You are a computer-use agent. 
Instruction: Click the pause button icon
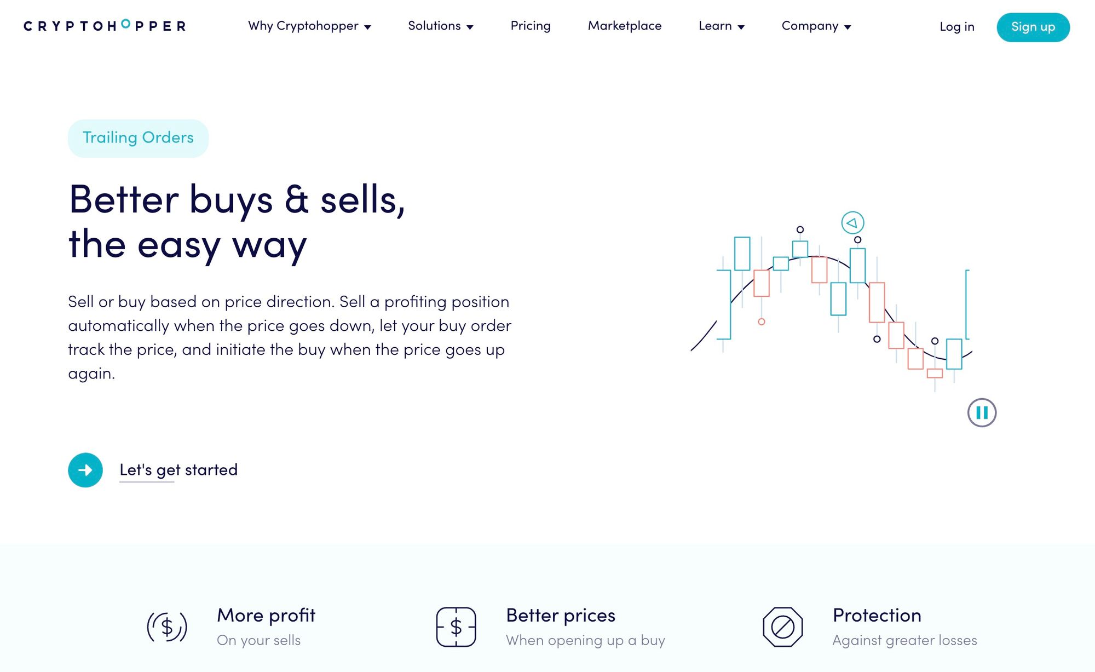click(981, 412)
